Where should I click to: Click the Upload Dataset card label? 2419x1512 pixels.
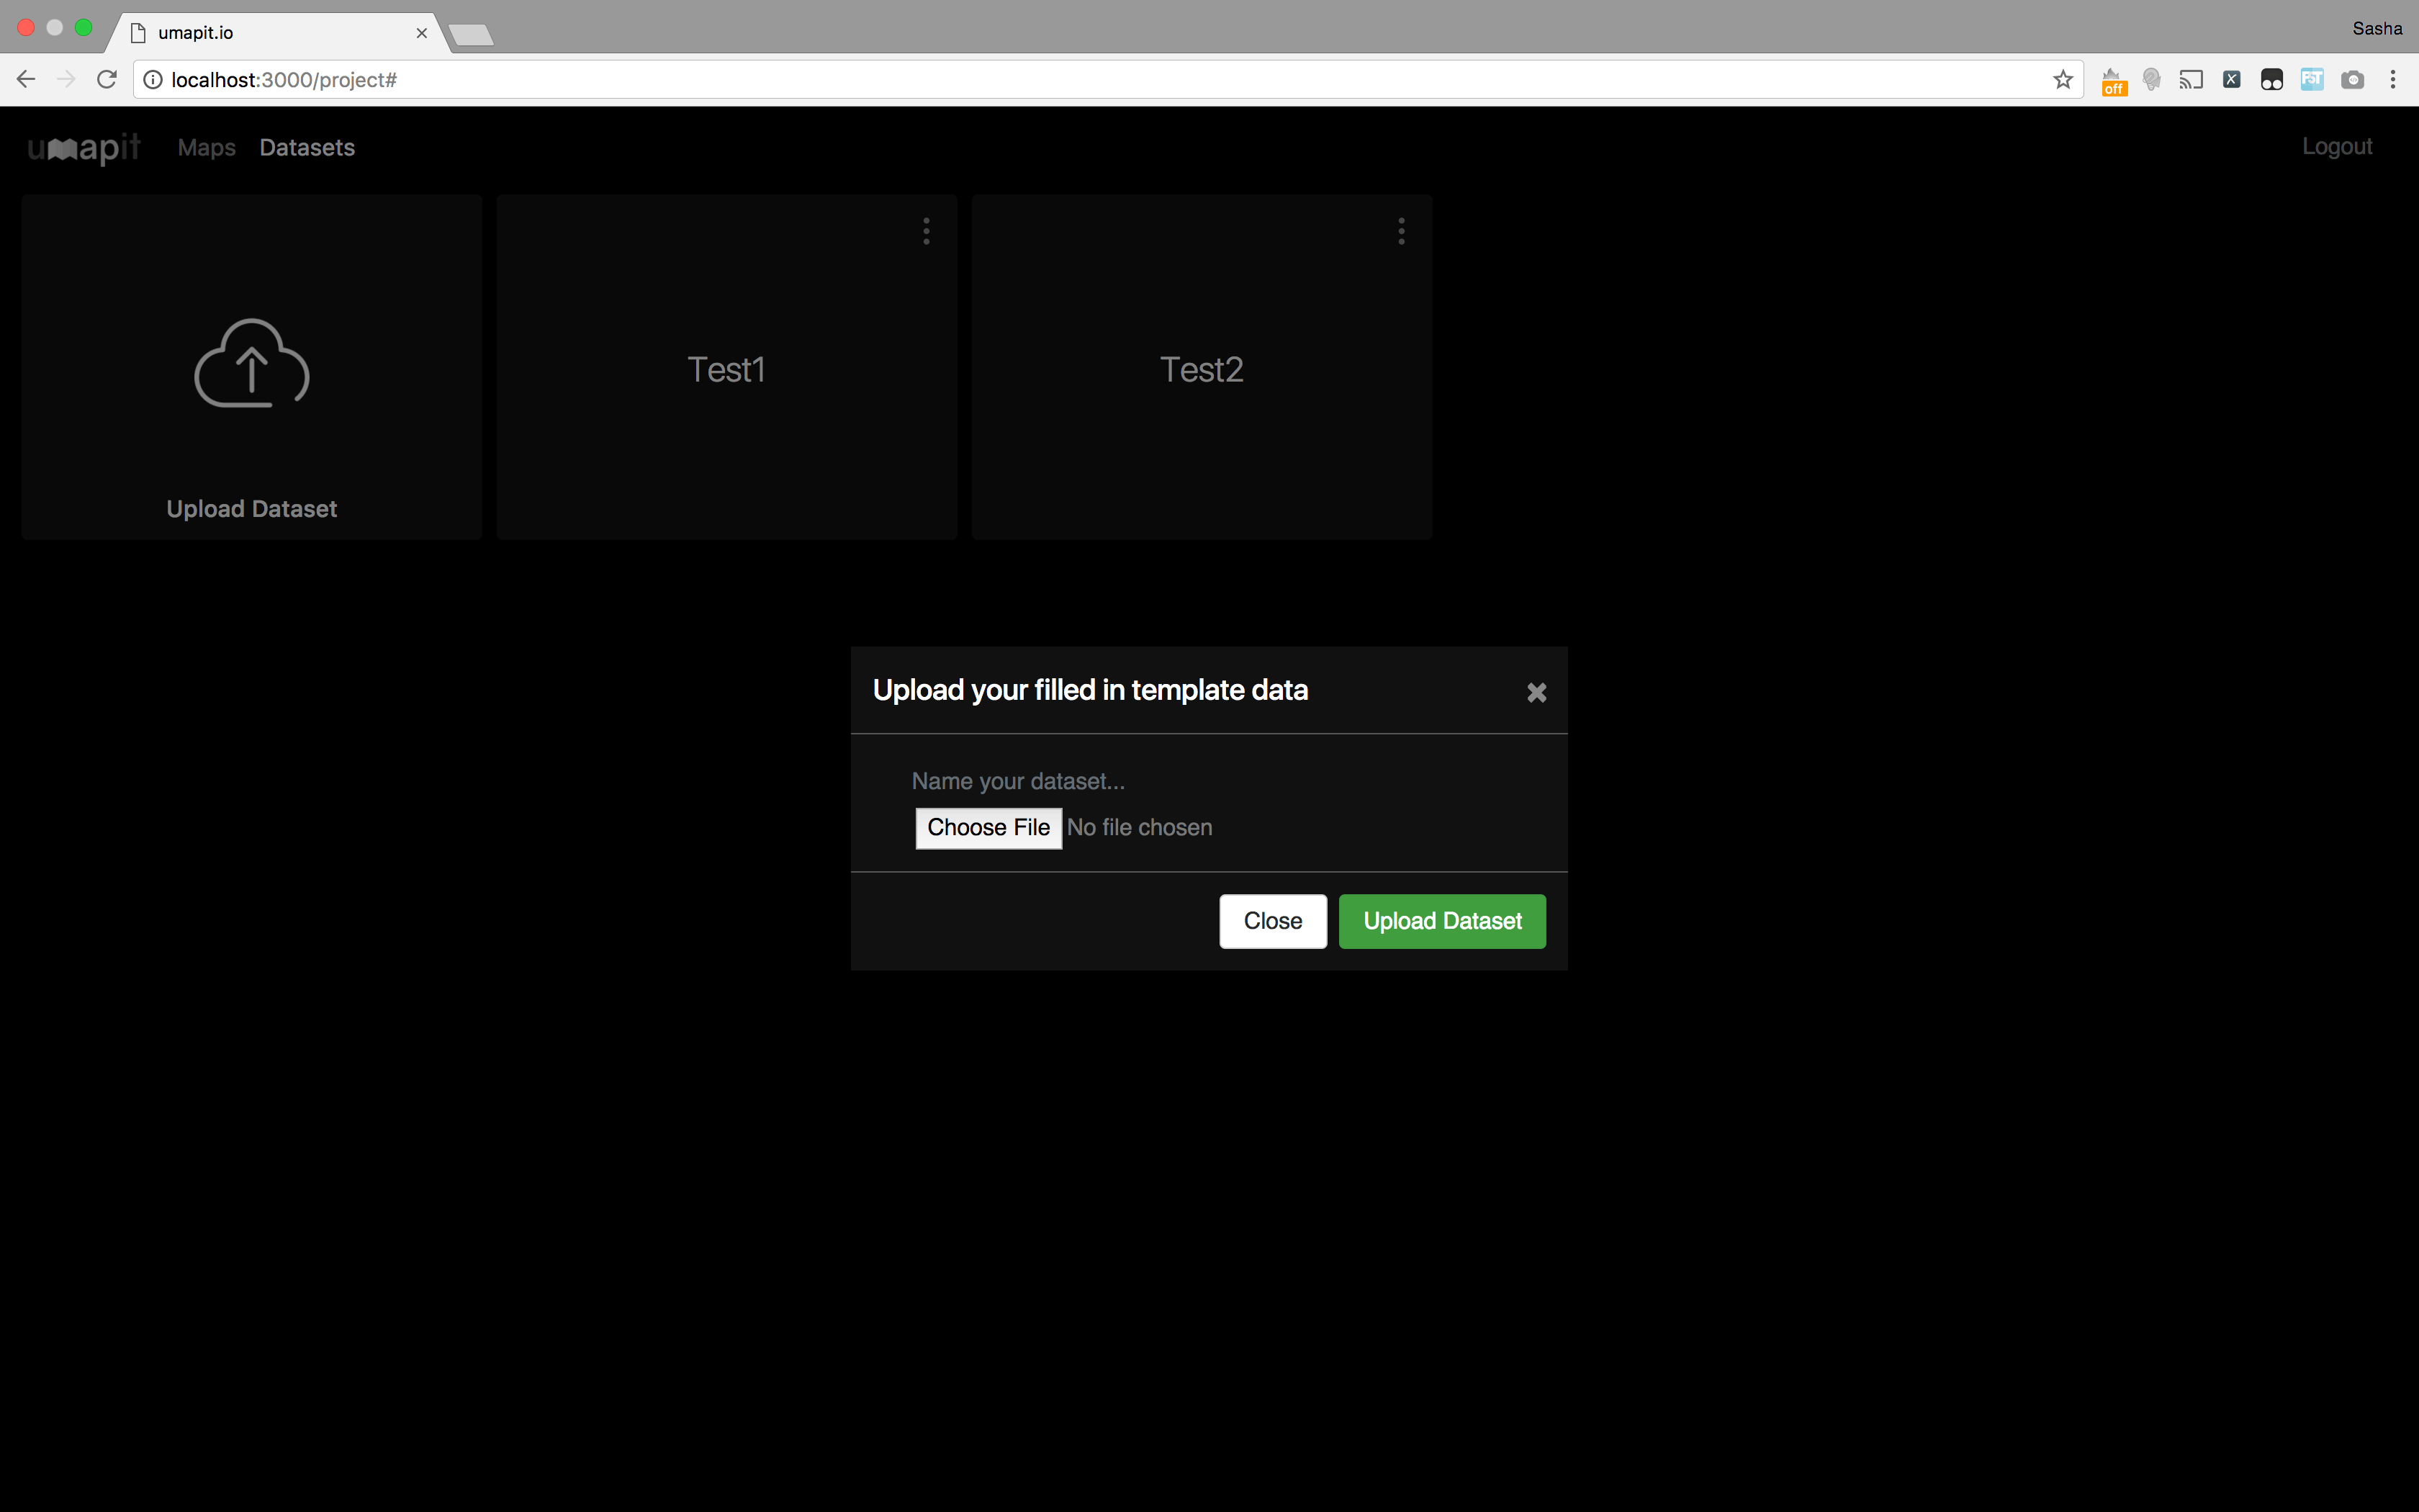252,509
